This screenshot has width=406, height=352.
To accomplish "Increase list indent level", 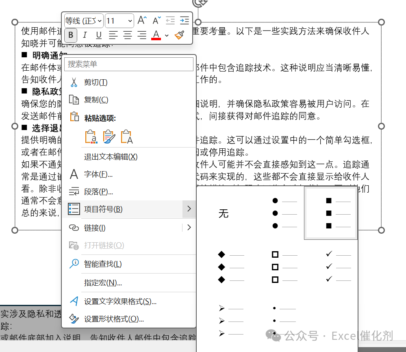I will 185,20.
